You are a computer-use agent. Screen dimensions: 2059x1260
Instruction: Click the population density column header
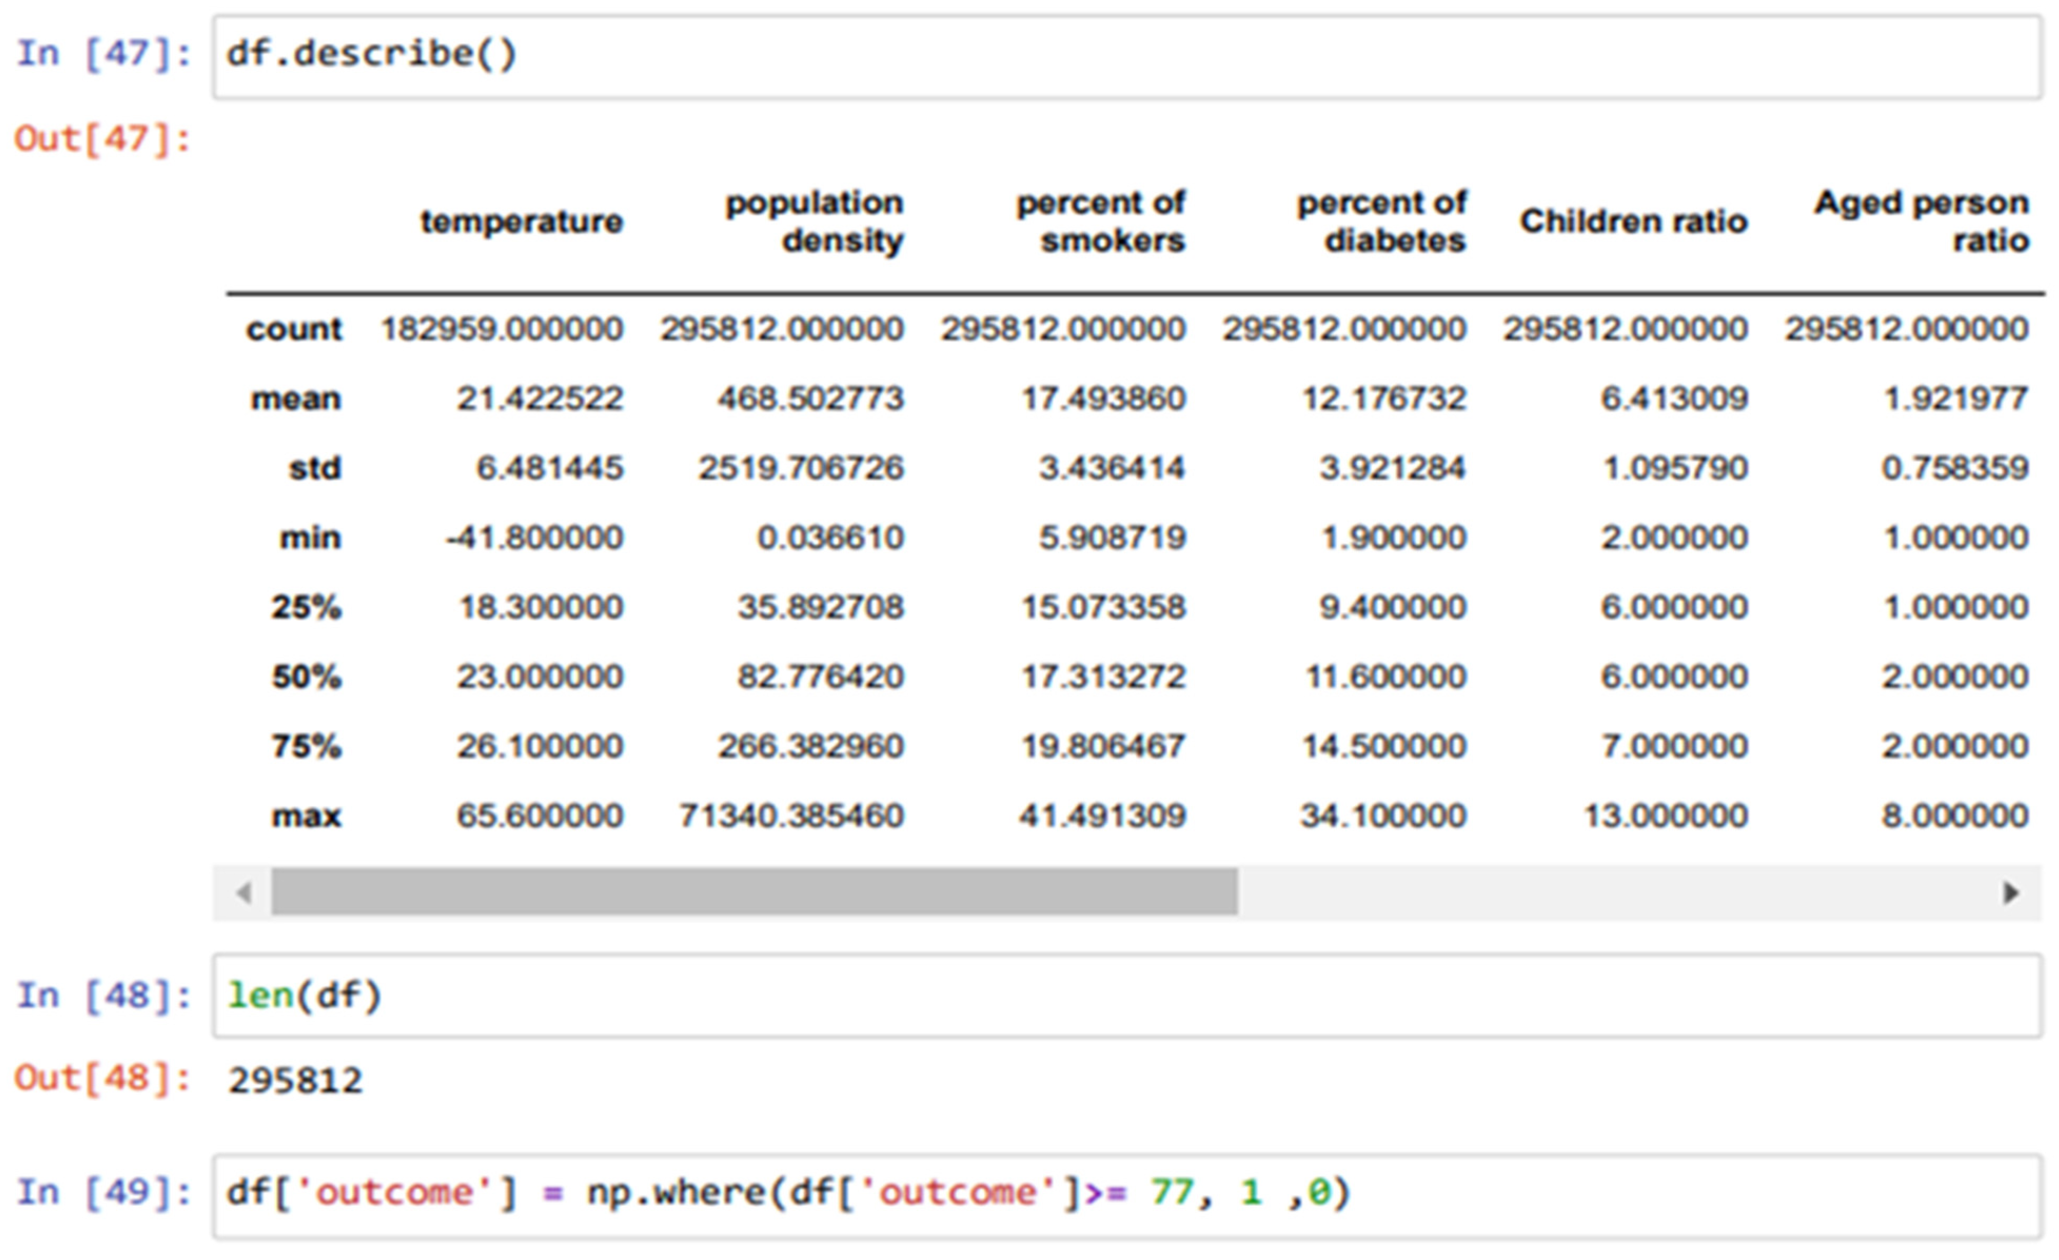pyautogui.click(x=814, y=222)
